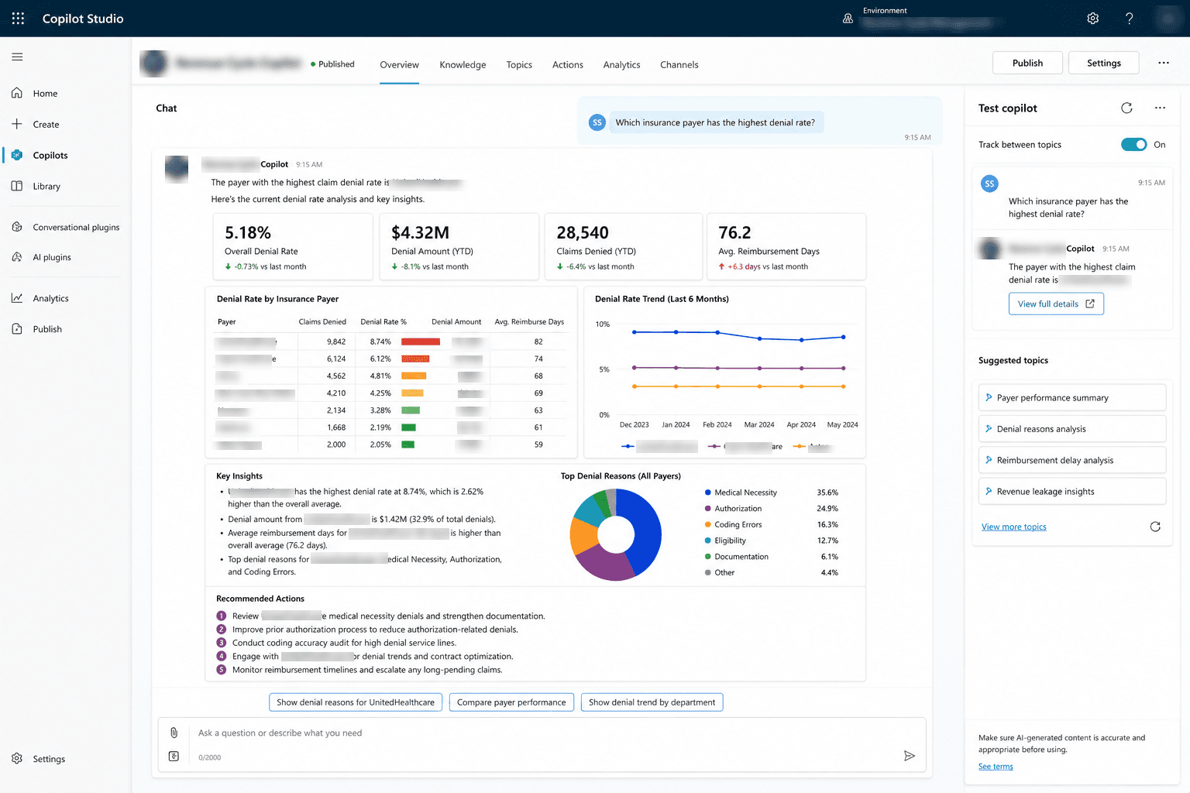
Task: Open the View more topics link
Action: [x=1013, y=527]
